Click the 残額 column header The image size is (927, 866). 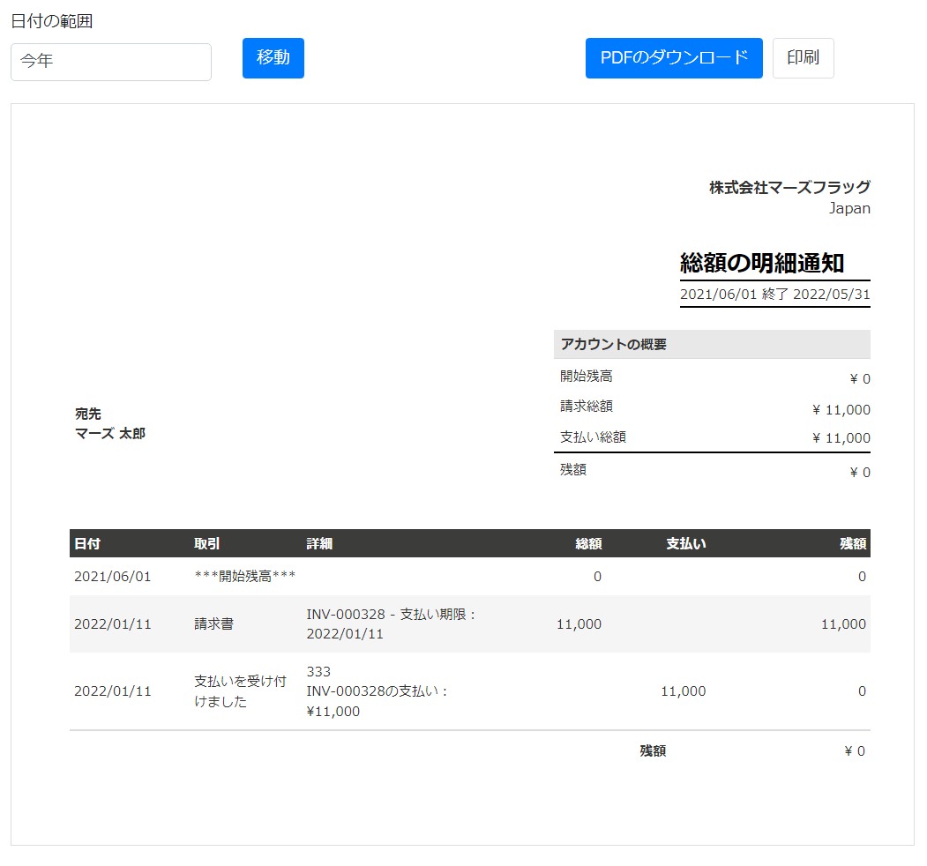pos(853,543)
